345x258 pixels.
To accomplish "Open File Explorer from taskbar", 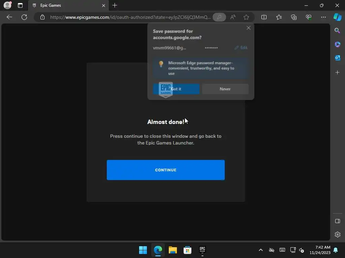I will [x=173, y=250].
